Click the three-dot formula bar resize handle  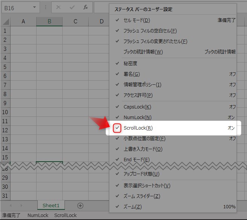pos(46,7)
